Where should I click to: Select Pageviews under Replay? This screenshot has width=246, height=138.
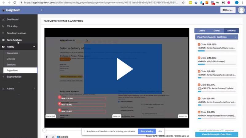click(20, 71)
